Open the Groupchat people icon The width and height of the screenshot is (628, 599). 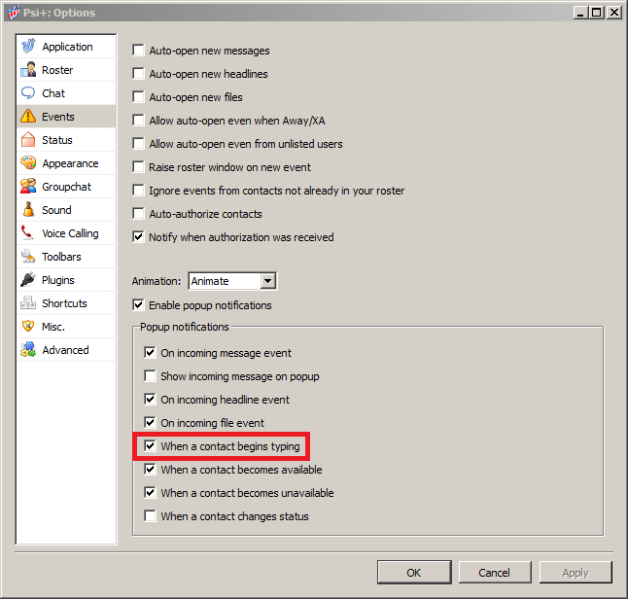click(x=28, y=187)
